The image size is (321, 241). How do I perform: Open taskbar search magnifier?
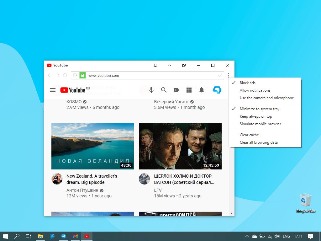tap(17, 236)
